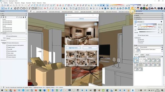Viewport: 165px width, 92px height.
Task: Select the red Line pencil tool
Action: pyautogui.click(x=29, y=5)
